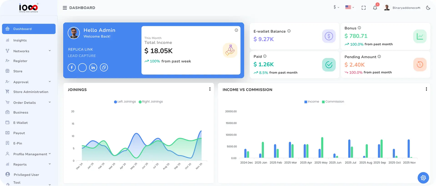Viewport: 436px width, 186px height.
Task: Click the hamburger menu icon
Action: 65,8
